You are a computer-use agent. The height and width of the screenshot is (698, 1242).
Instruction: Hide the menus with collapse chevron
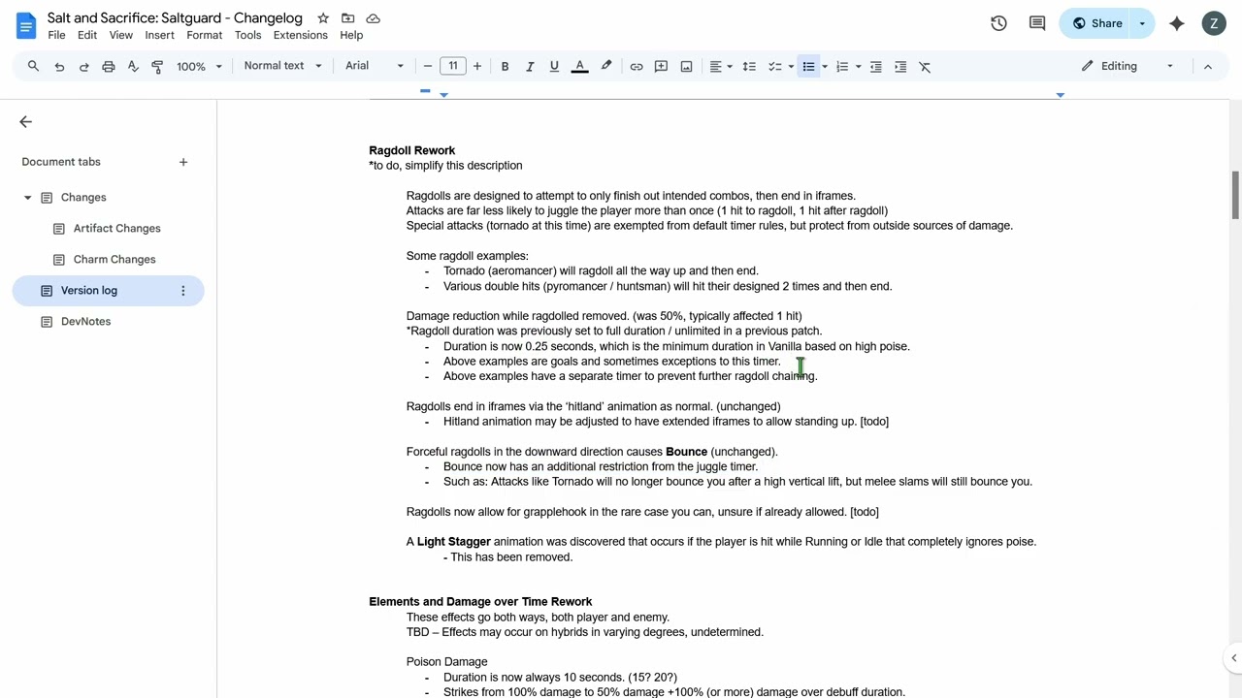pyautogui.click(x=1208, y=66)
